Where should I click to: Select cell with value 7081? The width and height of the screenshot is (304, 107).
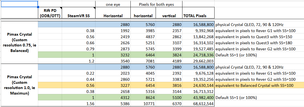143,61
